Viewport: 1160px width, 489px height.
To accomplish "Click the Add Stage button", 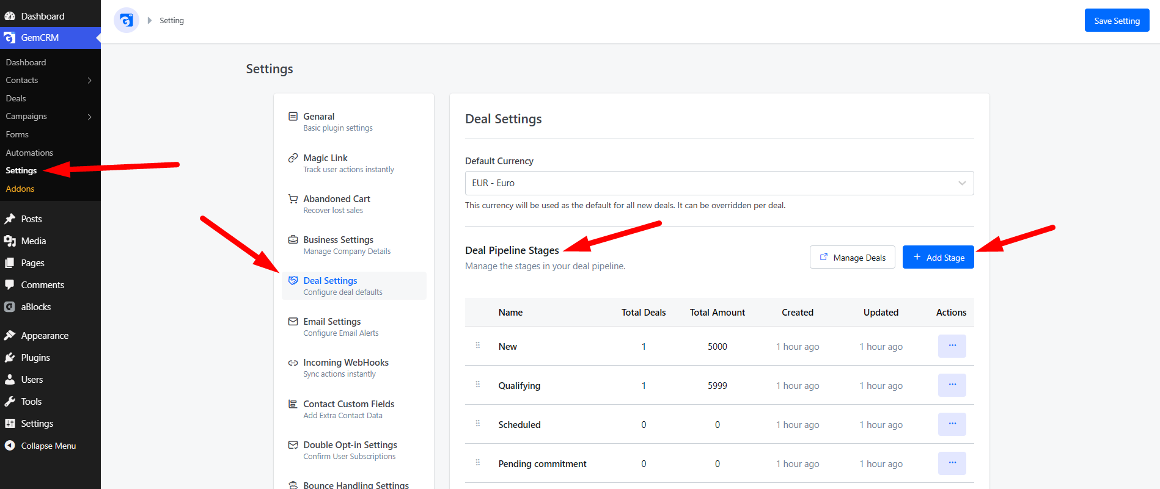I will [938, 257].
